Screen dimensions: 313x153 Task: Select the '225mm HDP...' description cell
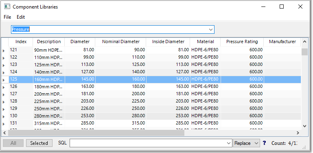pyautogui.click(x=49, y=101)
